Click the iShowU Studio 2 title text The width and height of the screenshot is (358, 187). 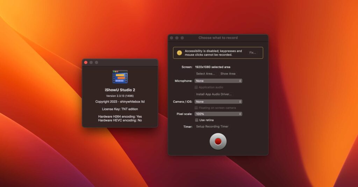[120, 90]
